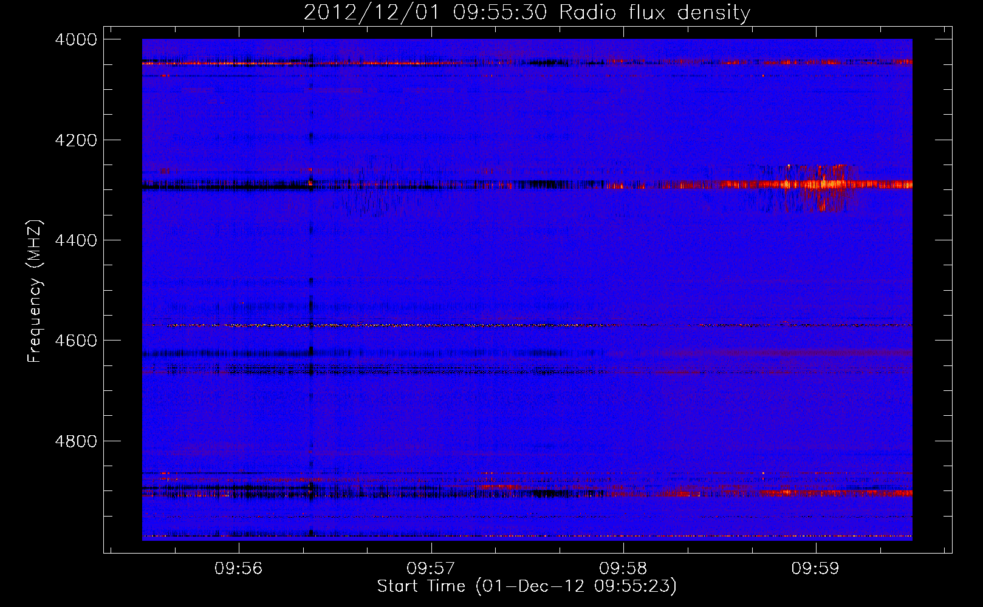The width and height of the screenshot is (983, 607).
Task: Click the 09:56 time axis label
Action: coord(239,569)
